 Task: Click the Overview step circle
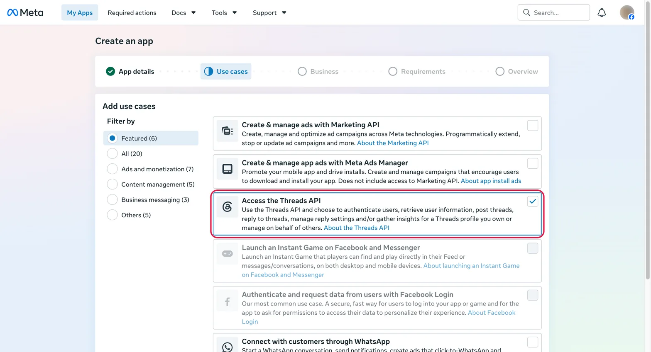(500, 71)
